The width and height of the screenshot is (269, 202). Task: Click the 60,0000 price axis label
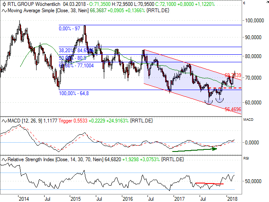point(253,103)
